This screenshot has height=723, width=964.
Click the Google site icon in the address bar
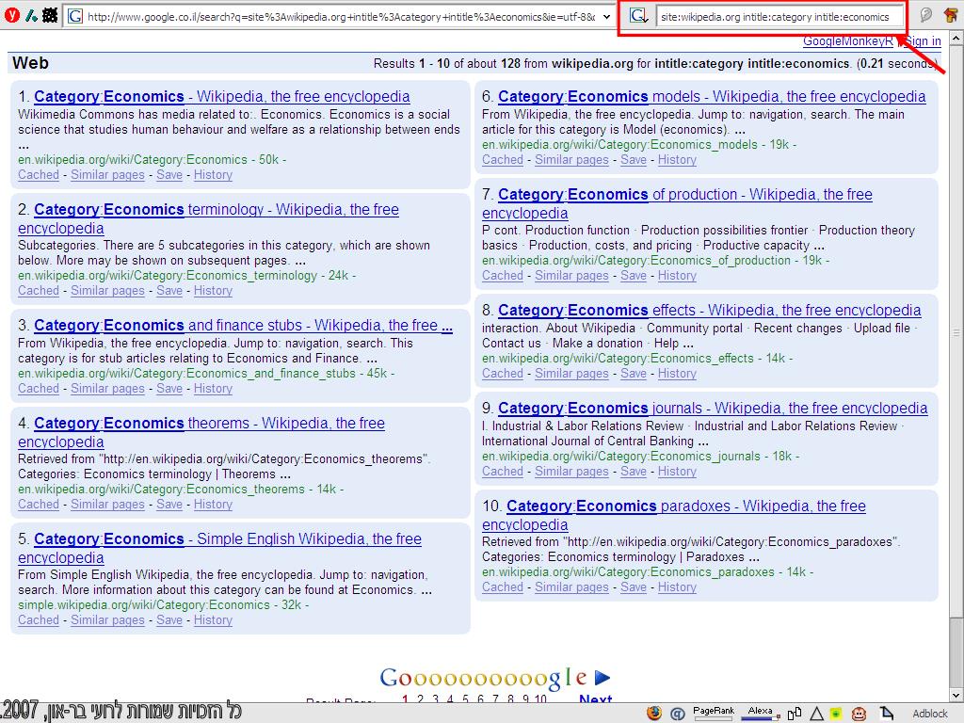(x=75, y=17)
